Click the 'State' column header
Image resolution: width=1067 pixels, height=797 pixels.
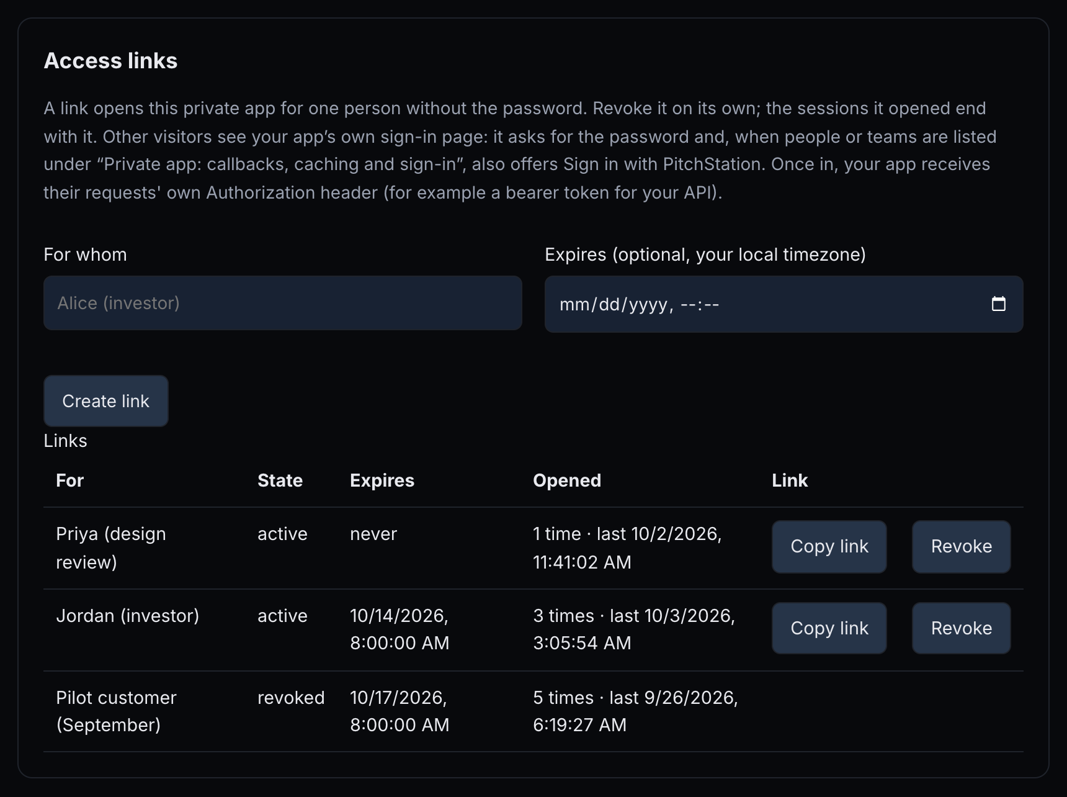280,480
